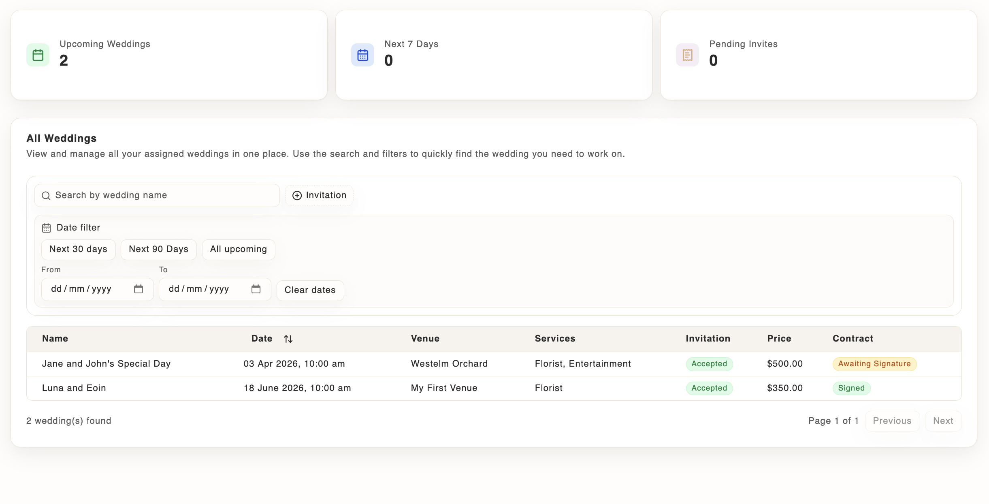The image size is (989, 504).
Task: Click the wedding name search field
Action: coord(157,195)
